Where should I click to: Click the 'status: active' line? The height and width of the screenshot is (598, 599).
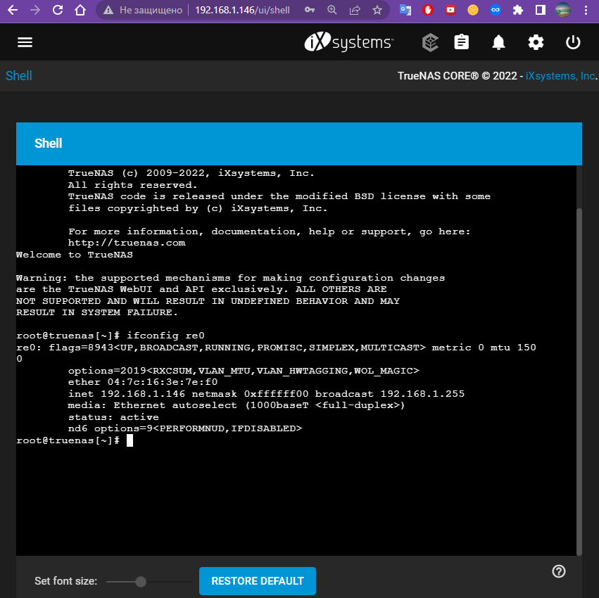[x=113, y=417]
